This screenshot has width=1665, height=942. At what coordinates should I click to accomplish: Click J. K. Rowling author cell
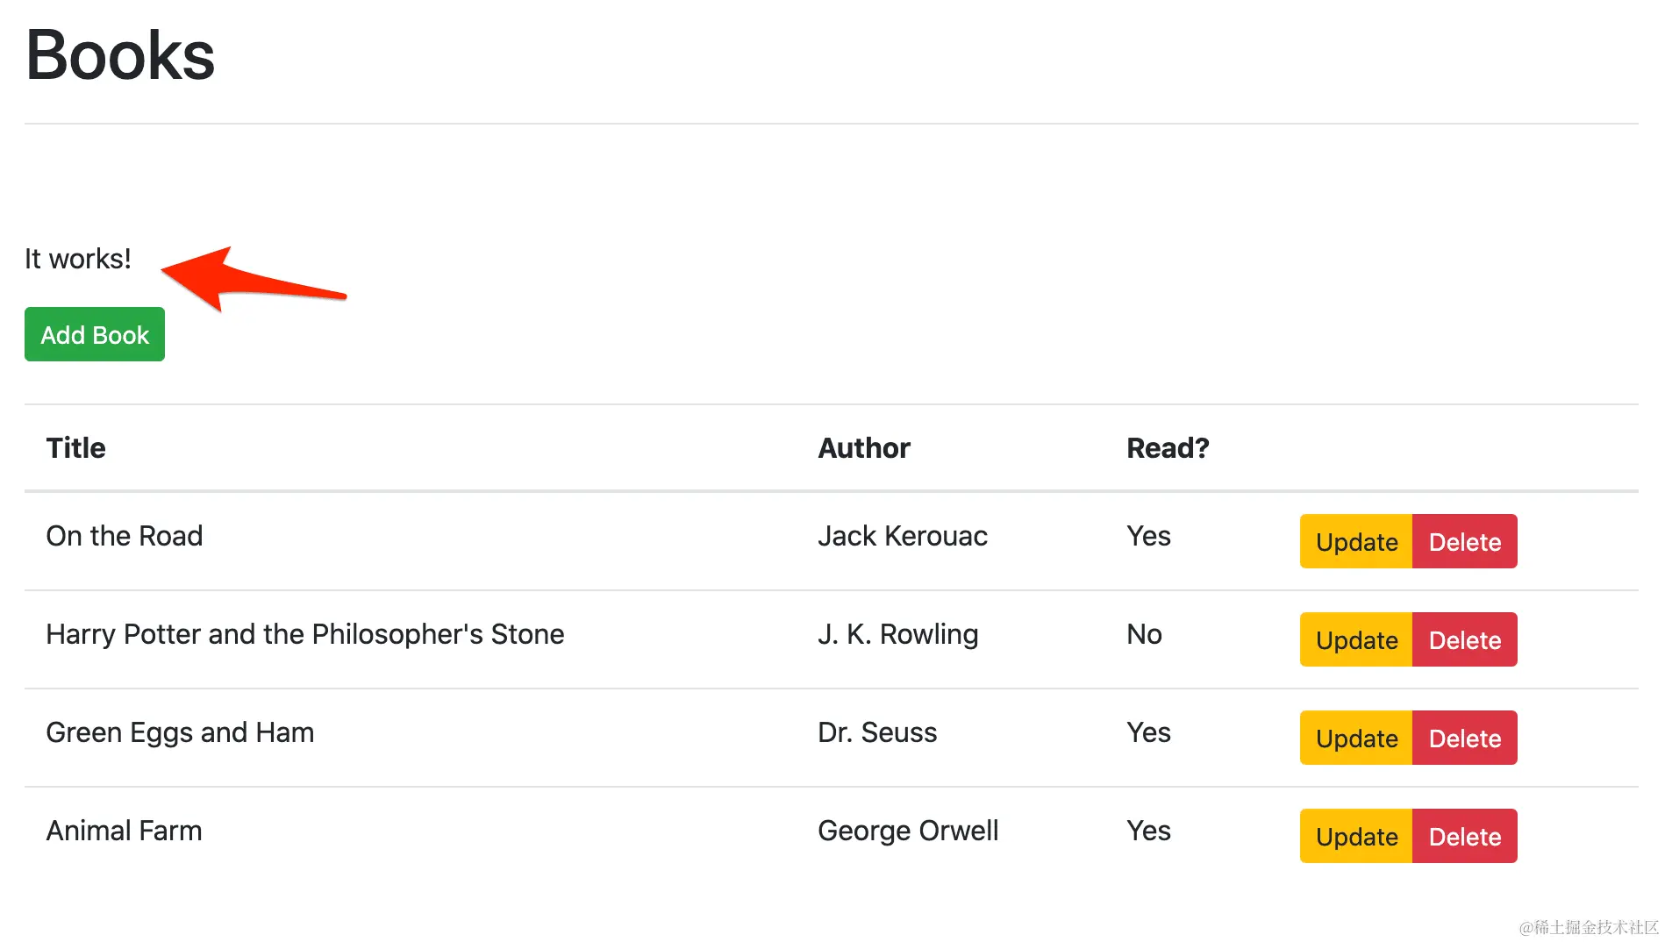897,634
